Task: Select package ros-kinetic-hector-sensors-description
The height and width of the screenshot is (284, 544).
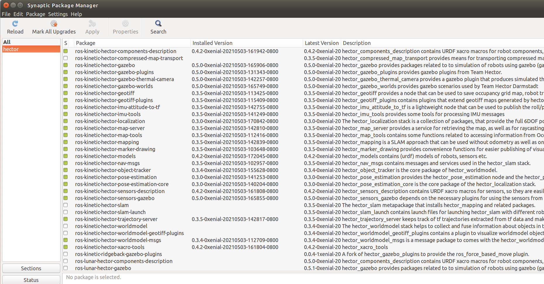Action: (x=120, y=191)
